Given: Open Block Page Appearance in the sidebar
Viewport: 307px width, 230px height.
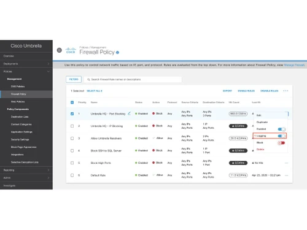Looking at the screenshot, I should pos(24,147).
